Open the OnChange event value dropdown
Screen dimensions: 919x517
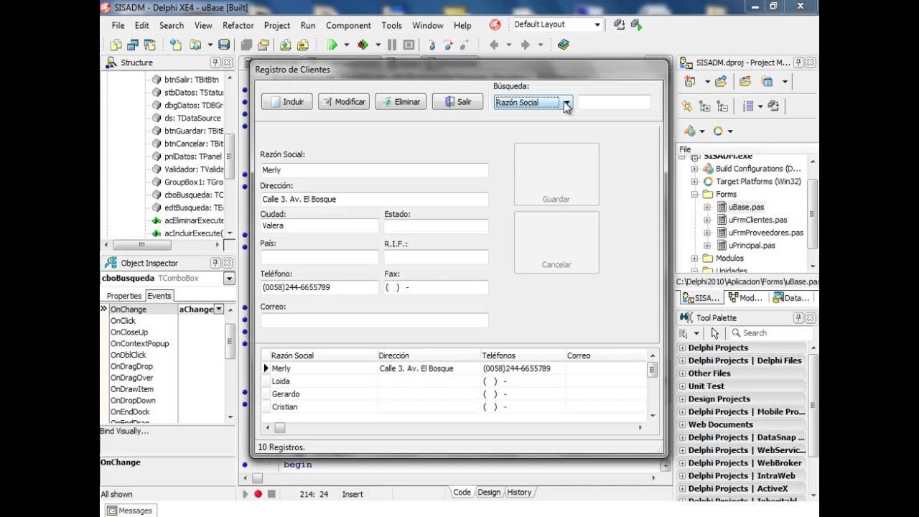click(x=219, y=309)
